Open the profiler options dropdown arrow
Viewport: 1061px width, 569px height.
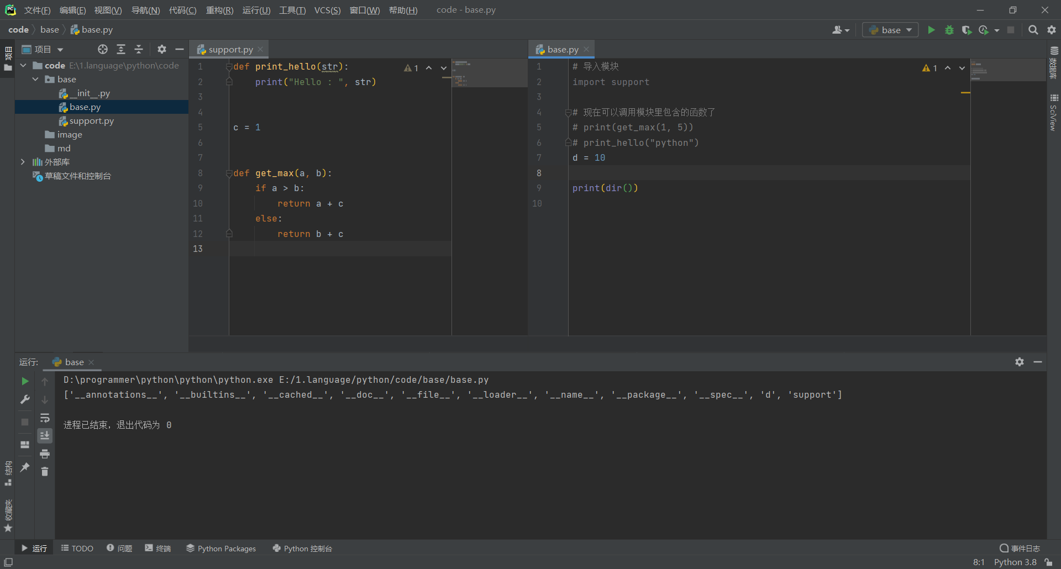click(x=997, y=30)
